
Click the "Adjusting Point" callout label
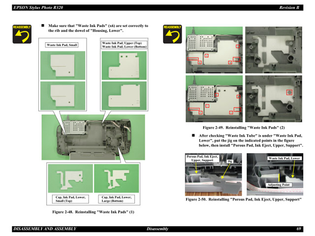[x=278, y=185]
